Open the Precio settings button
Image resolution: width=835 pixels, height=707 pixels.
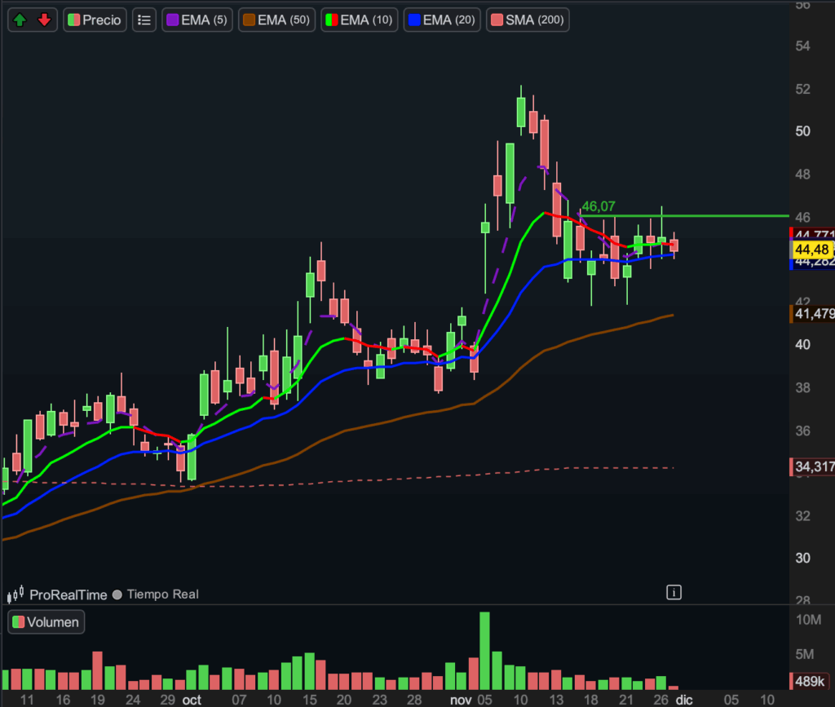[x=95, y=20]
